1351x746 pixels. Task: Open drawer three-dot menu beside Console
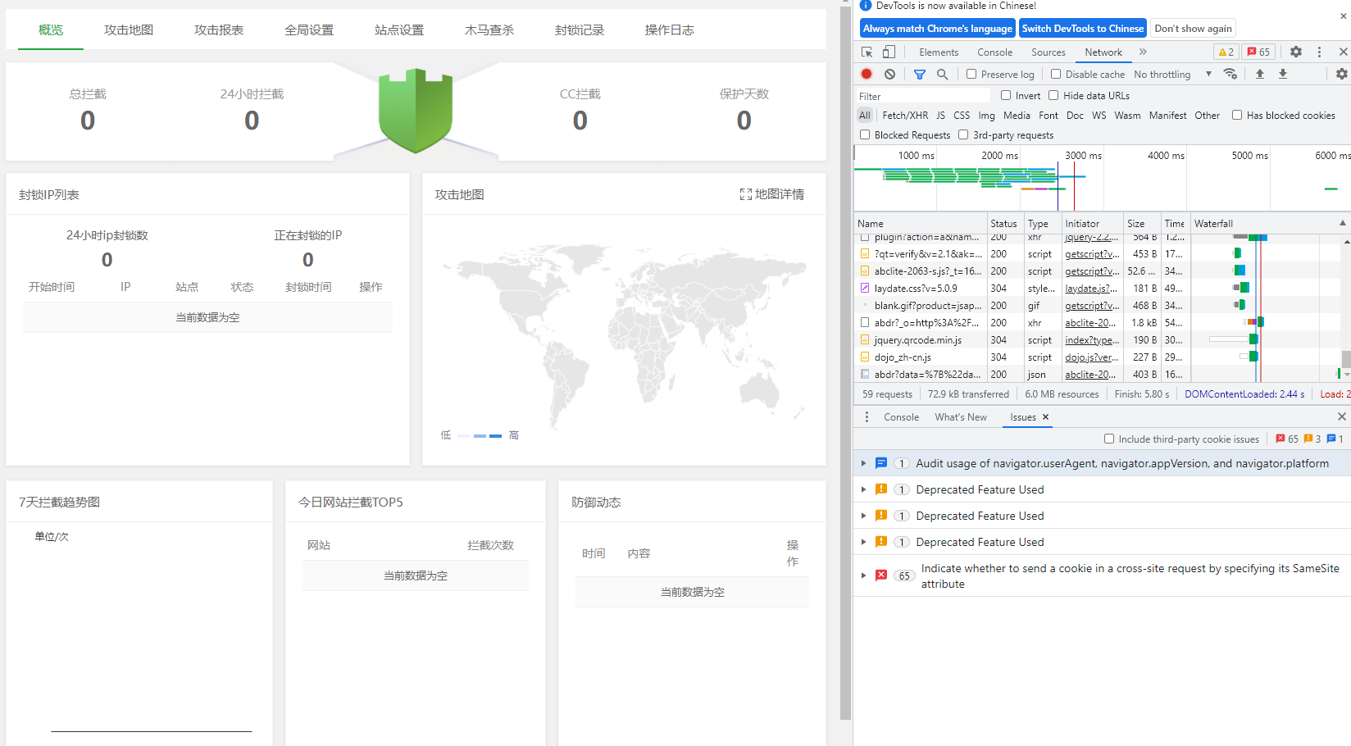(x=867, y=417)
